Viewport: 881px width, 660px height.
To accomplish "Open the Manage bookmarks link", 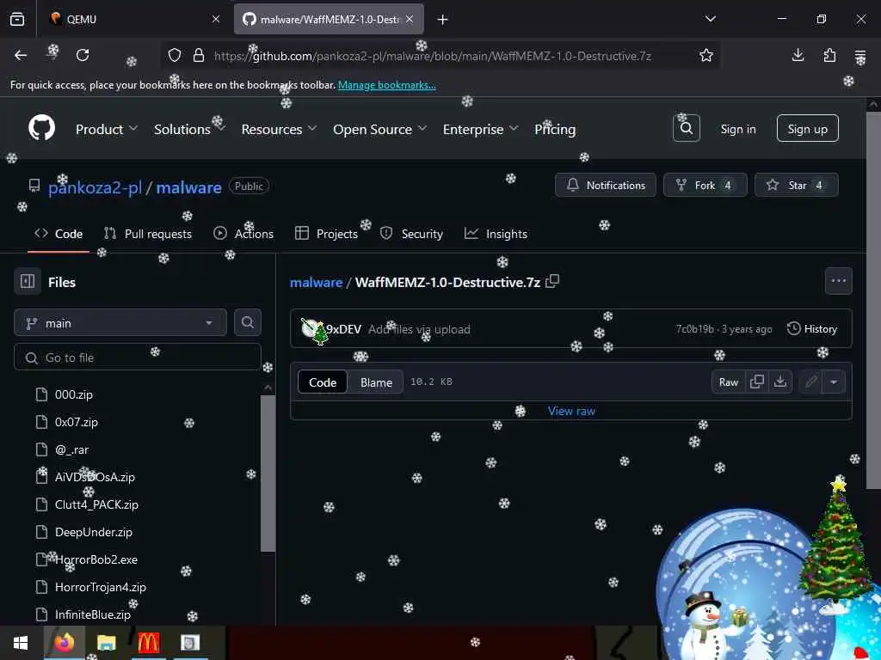I will coord(386,85).
